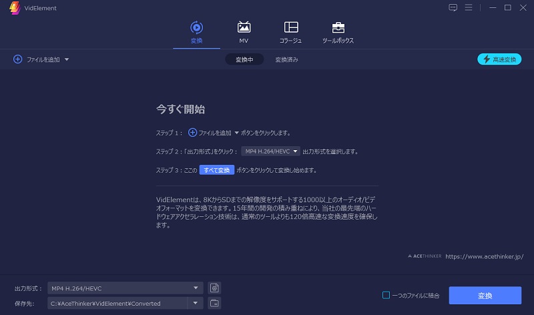Screen dimensions: 534x315
Task: Minimize the VidElement window
Action: click(x=493, y=7)
